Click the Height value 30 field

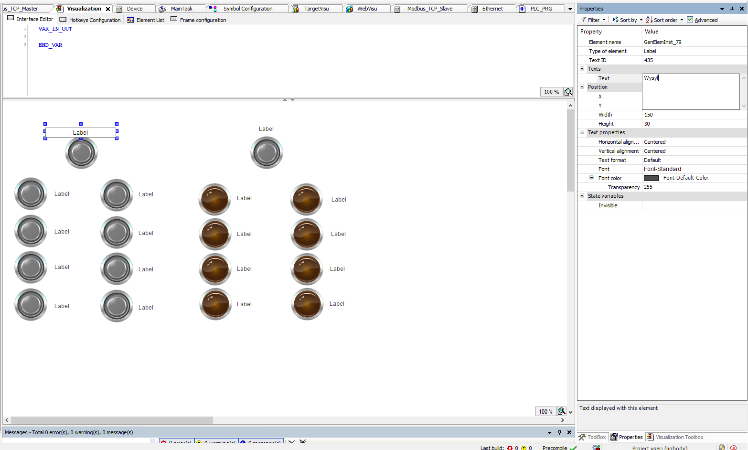click(x=695, y=124)
